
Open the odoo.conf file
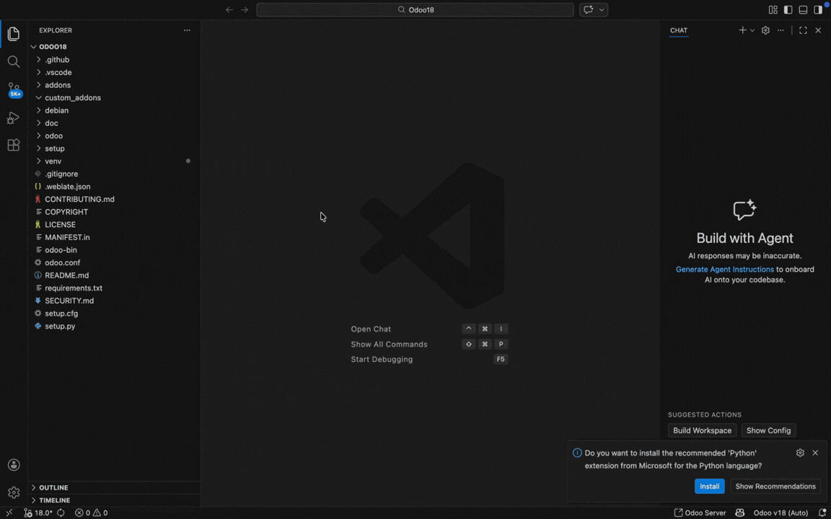pos(114,262)
